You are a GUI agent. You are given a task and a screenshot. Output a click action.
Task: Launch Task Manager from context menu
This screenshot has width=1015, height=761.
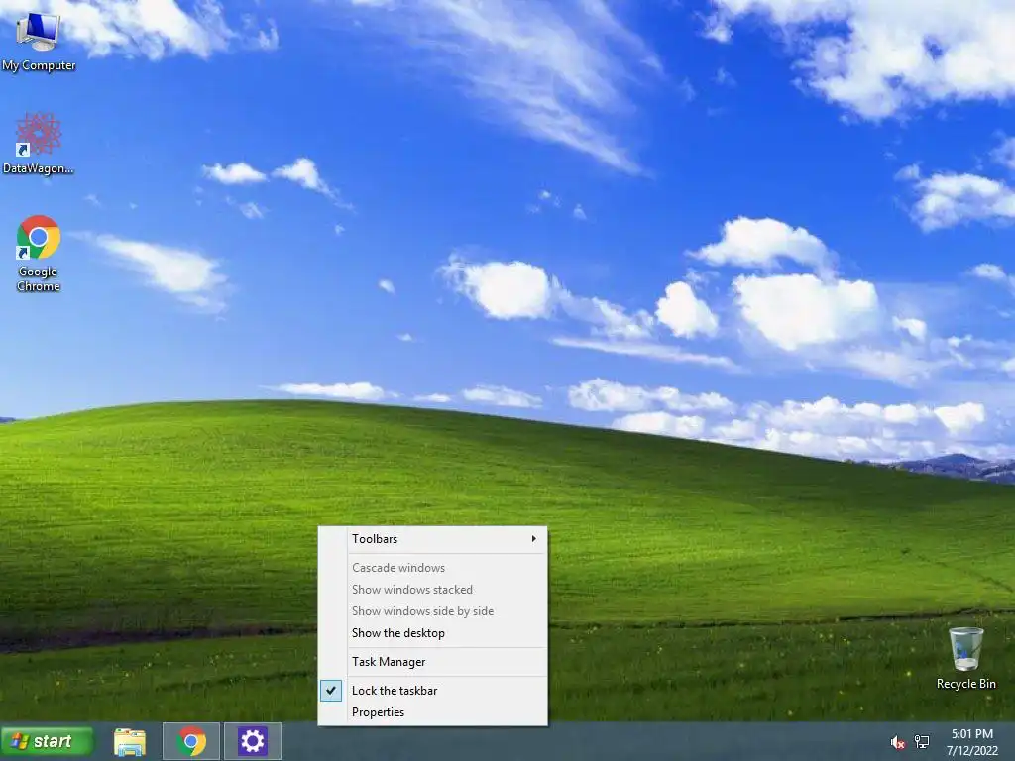(x=432, y=662)
